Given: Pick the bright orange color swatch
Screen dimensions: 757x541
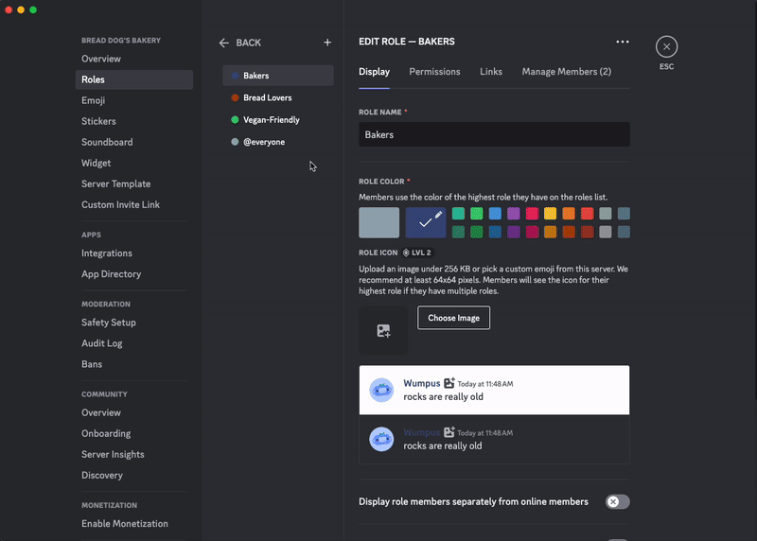Looking at the screenshot, I should [x=569, y=214].
